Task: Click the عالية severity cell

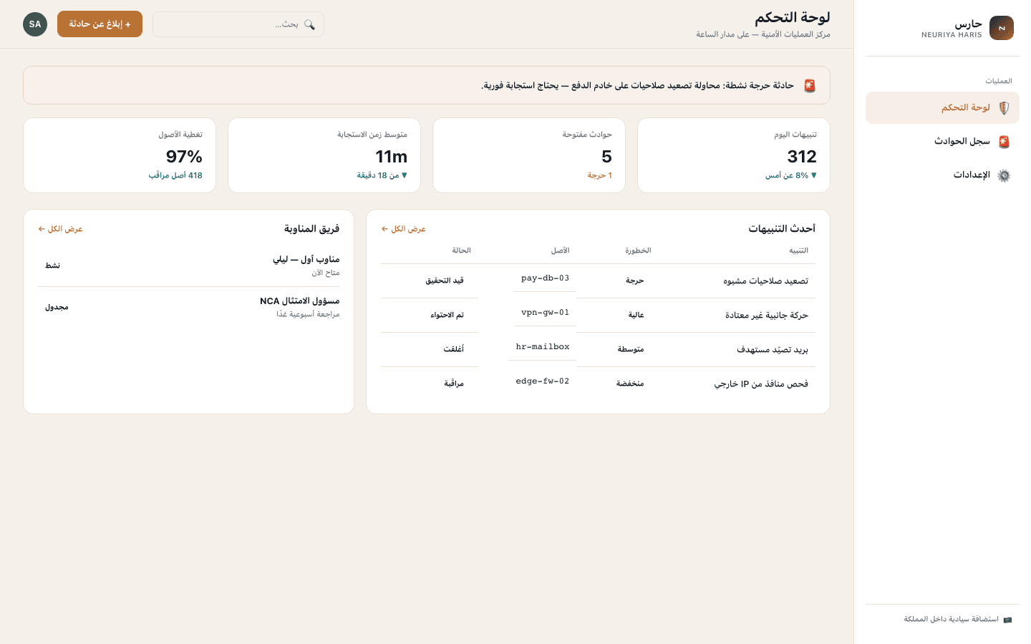Action: click(x=636, y=316)
